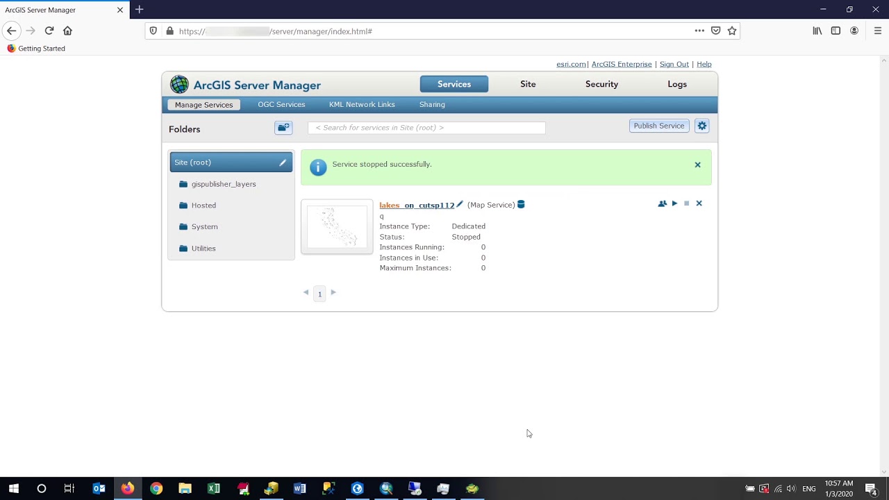Click the lock site information icon
Image resolution: width=889 pixels, height=500 pixels.
point(169,31)
